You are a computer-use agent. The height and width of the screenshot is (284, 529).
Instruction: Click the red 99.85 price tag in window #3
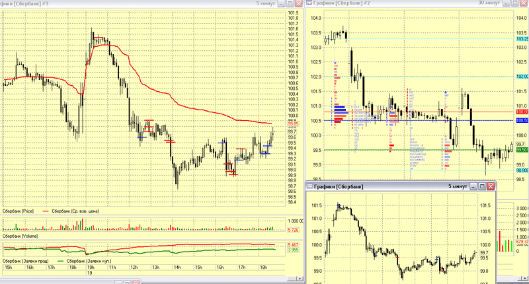tap(293, 124)
